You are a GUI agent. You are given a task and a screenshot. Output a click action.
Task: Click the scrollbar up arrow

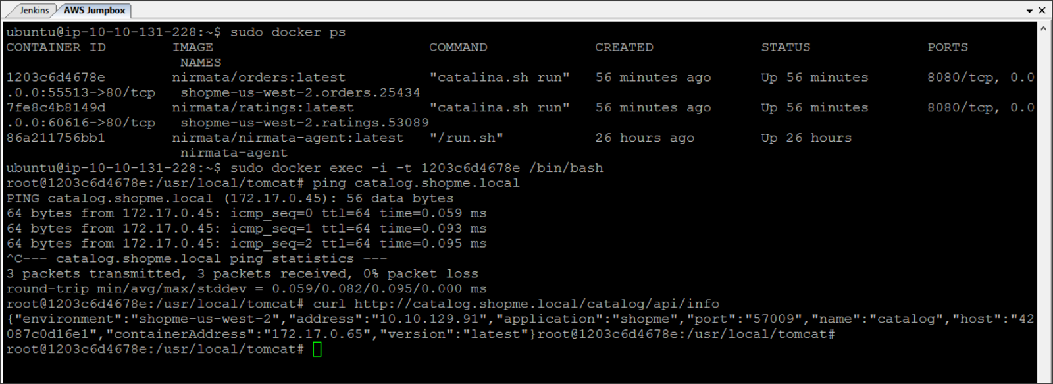click(1044, 28)
